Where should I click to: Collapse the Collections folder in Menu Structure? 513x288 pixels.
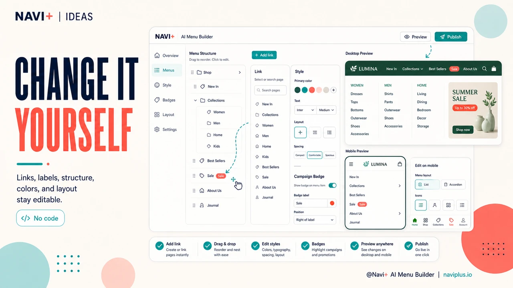point(196,100)
